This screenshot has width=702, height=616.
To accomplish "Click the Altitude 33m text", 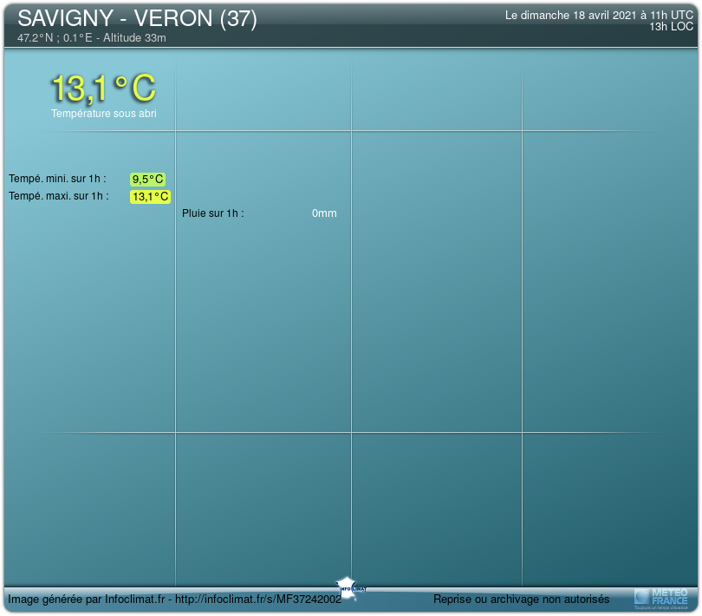I will tap(134, 38).
